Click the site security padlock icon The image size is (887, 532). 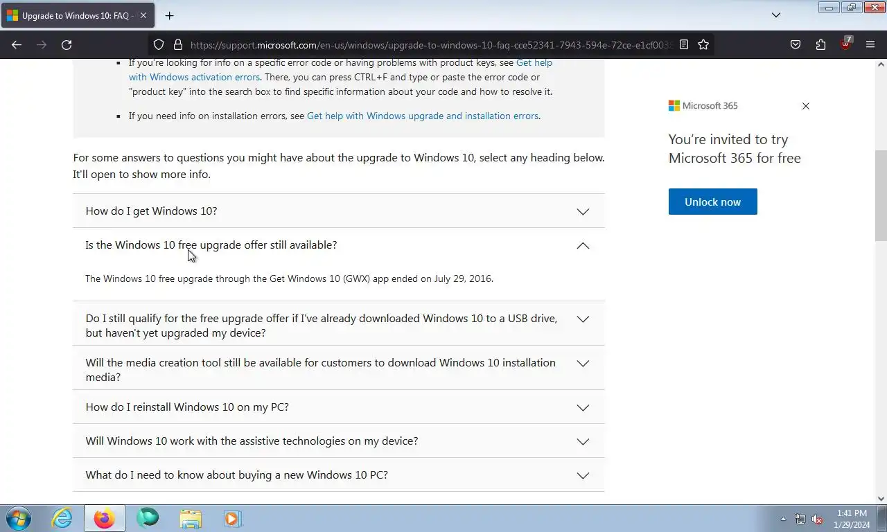point(178,44)
